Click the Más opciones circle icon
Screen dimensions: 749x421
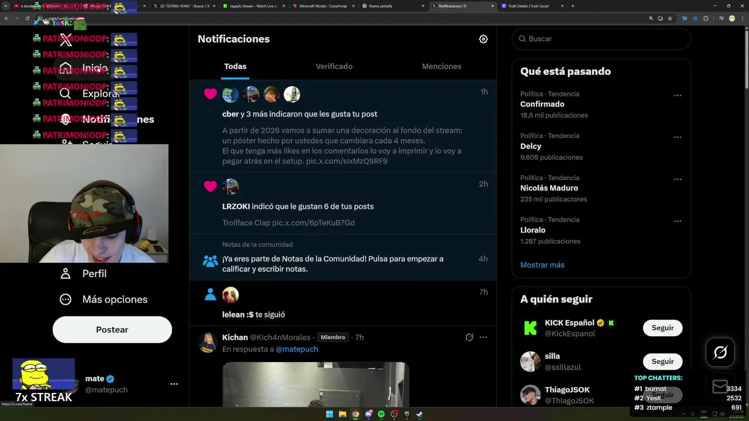point(66,299)
